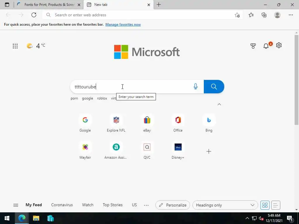The image size is (299, 224).
Task: Open the Favorites list icon
Action: point(251,15)
